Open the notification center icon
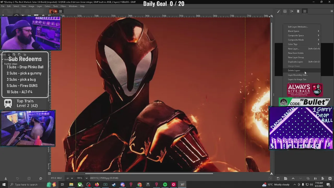334x188 pixels. (x=329, y=185)
